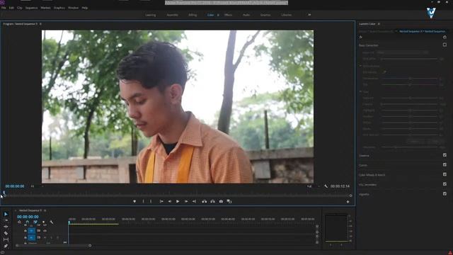Screen dimensions: 453x255
Task: Click the Mark In button
Action: [x=143, y=201]
